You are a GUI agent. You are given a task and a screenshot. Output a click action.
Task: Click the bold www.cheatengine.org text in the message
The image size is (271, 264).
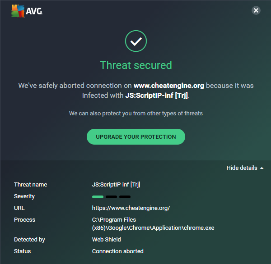point(169,85)
